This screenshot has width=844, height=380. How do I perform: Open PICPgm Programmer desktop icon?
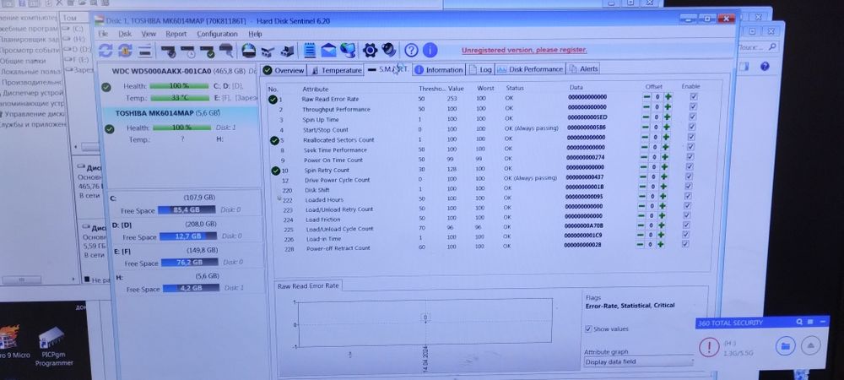pyautogui.click(x=53, y=345)
